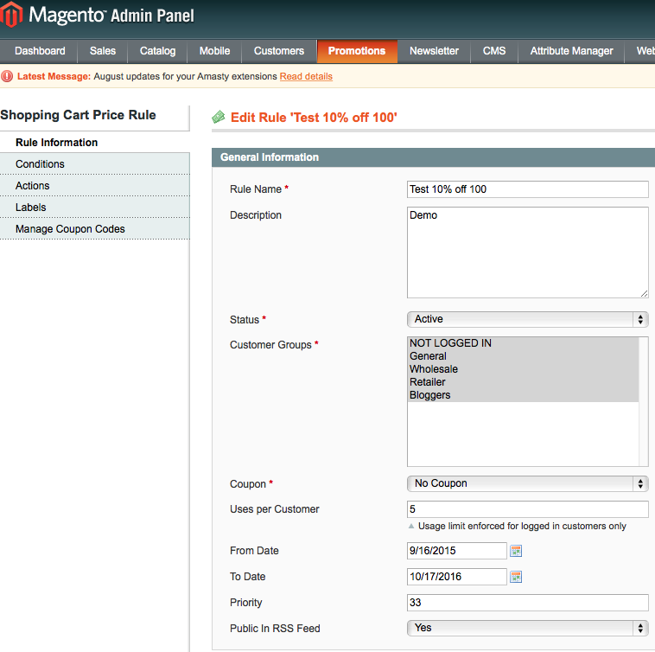The image size is (655, 652).
Task: Select Bloggers customer group
Action: (x=523, y=395)
